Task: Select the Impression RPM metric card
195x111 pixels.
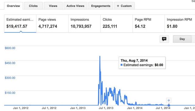Action: [x=180, y=24]
